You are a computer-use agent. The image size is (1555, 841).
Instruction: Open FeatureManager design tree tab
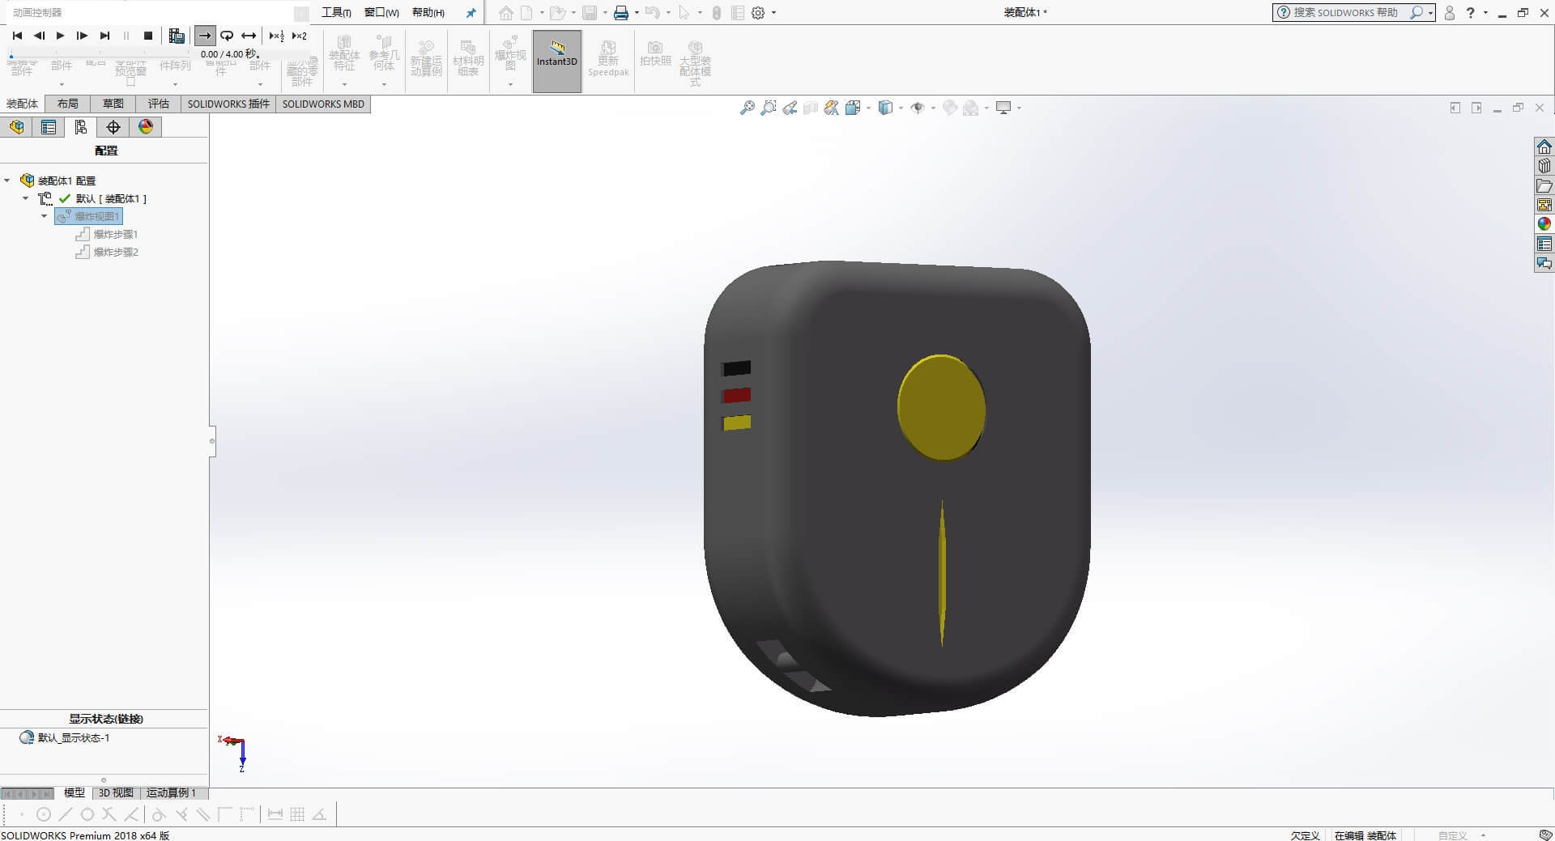point(17,127)
